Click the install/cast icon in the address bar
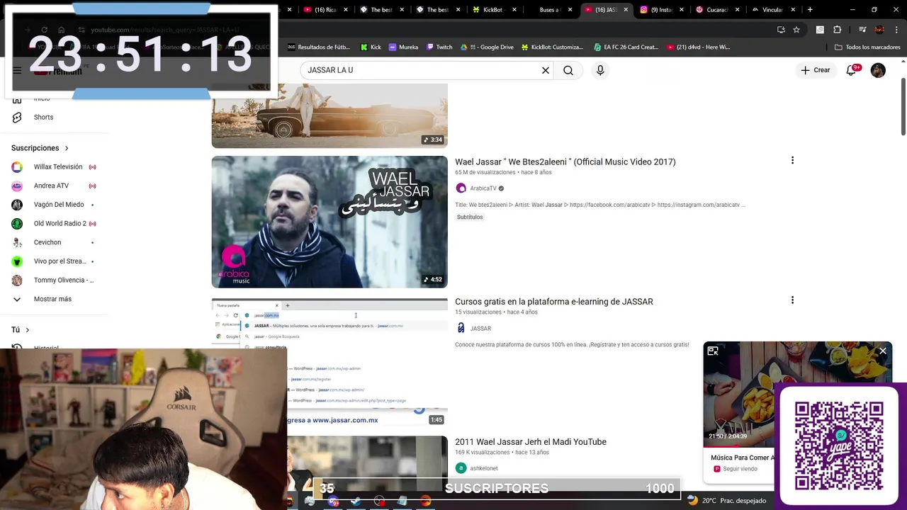The width and height of the screenshot is (907, 510). 781,30
